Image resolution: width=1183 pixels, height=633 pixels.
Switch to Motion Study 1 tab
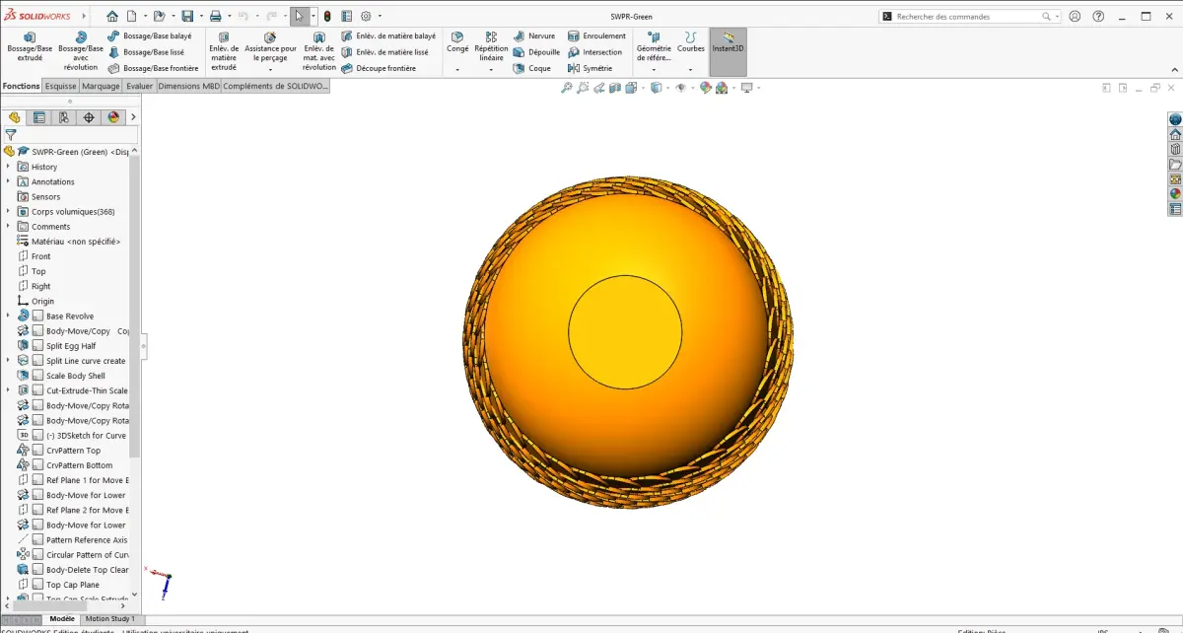(109, 619)
